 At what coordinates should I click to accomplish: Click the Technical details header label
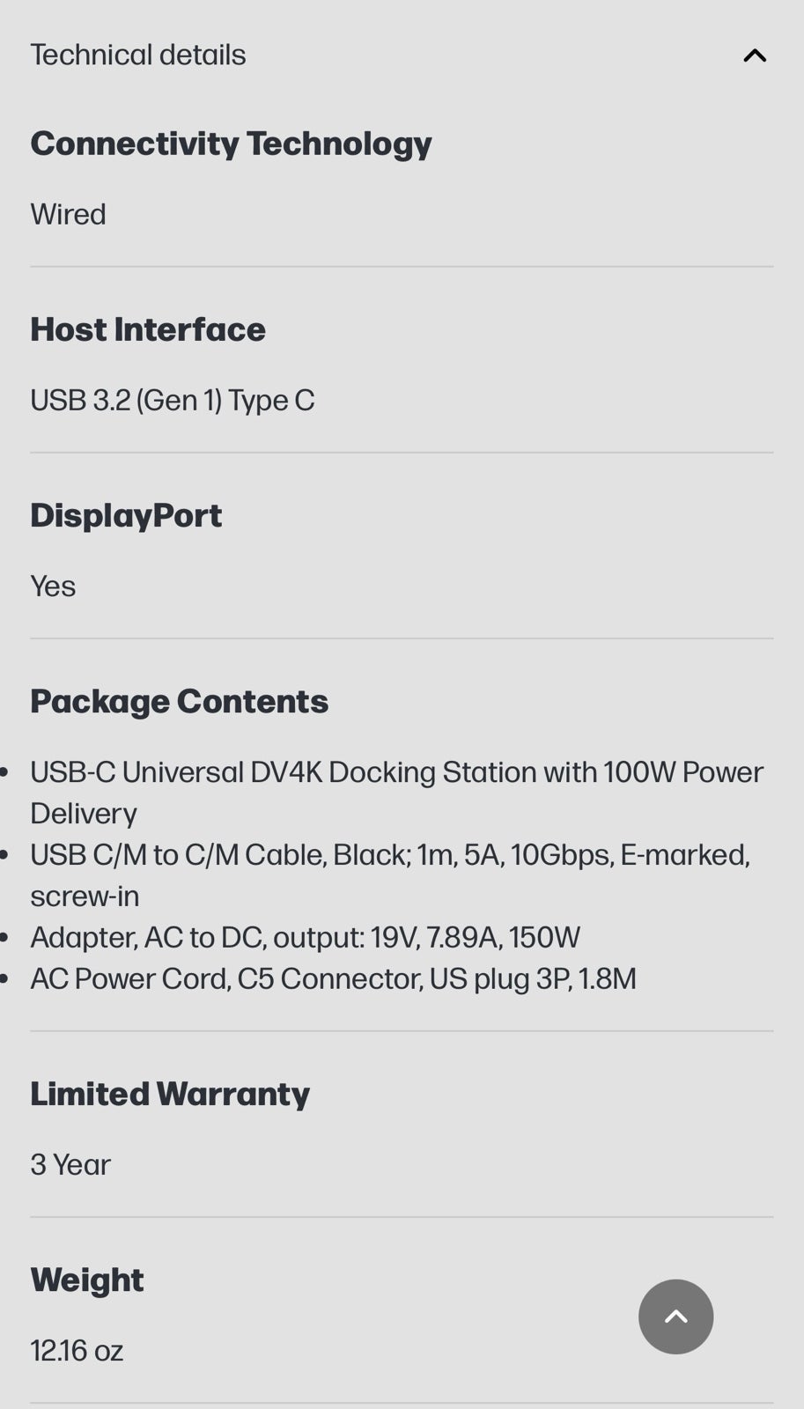click(x=138, y=55)
